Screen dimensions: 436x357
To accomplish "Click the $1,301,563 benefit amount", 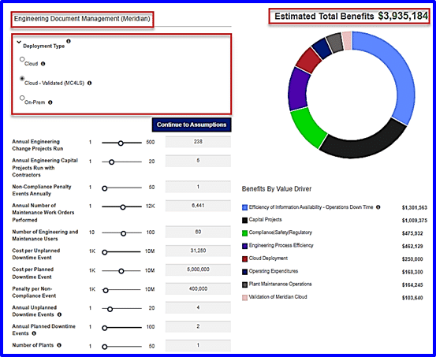I will click(x=414, y=207).
